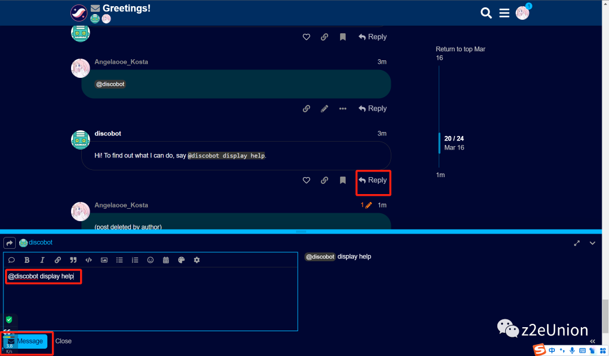This screenshot has height=356, width=609.
Task: Open the user avatar menu in the header
Action: (522, 13)
